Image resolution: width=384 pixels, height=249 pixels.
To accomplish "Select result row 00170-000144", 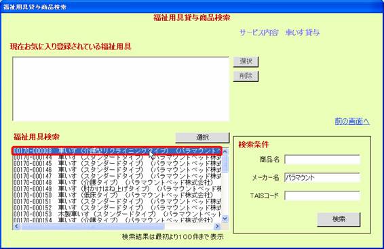I will coord(117,158).
